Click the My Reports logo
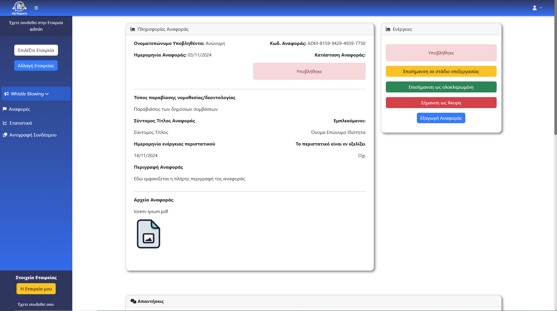This screenshot has width=557, height=311. pyautogui.click(x=19, y=8)
